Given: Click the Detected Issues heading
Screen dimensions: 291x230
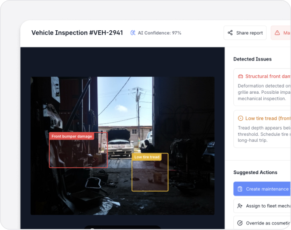Looking at the screenshot, I should (252, 59).
